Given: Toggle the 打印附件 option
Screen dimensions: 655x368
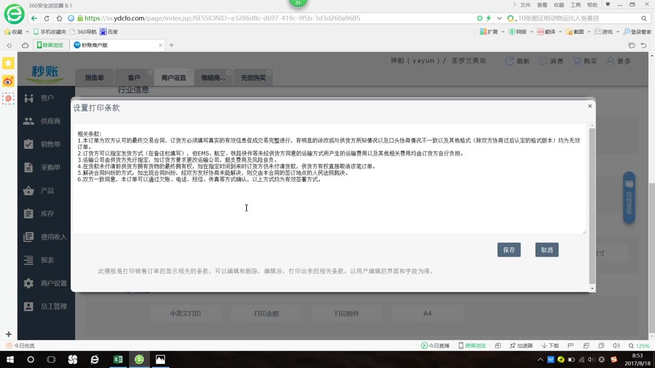Looking at the screenshot, I should [347, 313].
